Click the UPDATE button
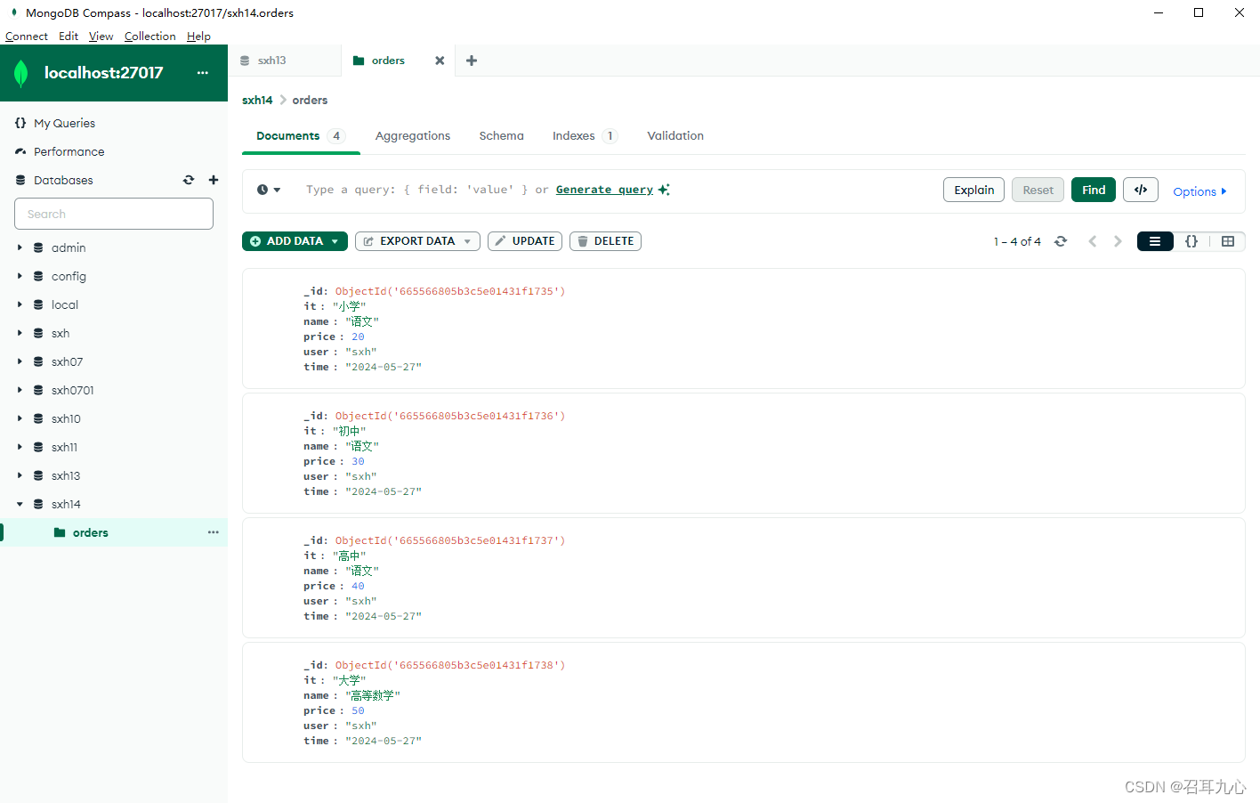The image size is (1260, 803). point(525,241)
